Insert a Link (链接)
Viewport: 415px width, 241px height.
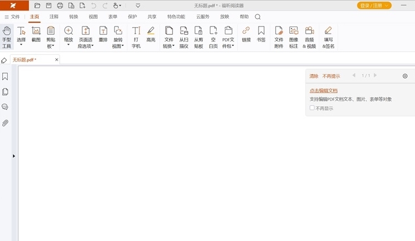click(x=246, y=36)
